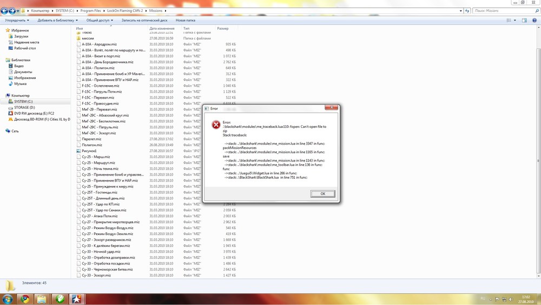Open the Документы library

coord(23,72)
